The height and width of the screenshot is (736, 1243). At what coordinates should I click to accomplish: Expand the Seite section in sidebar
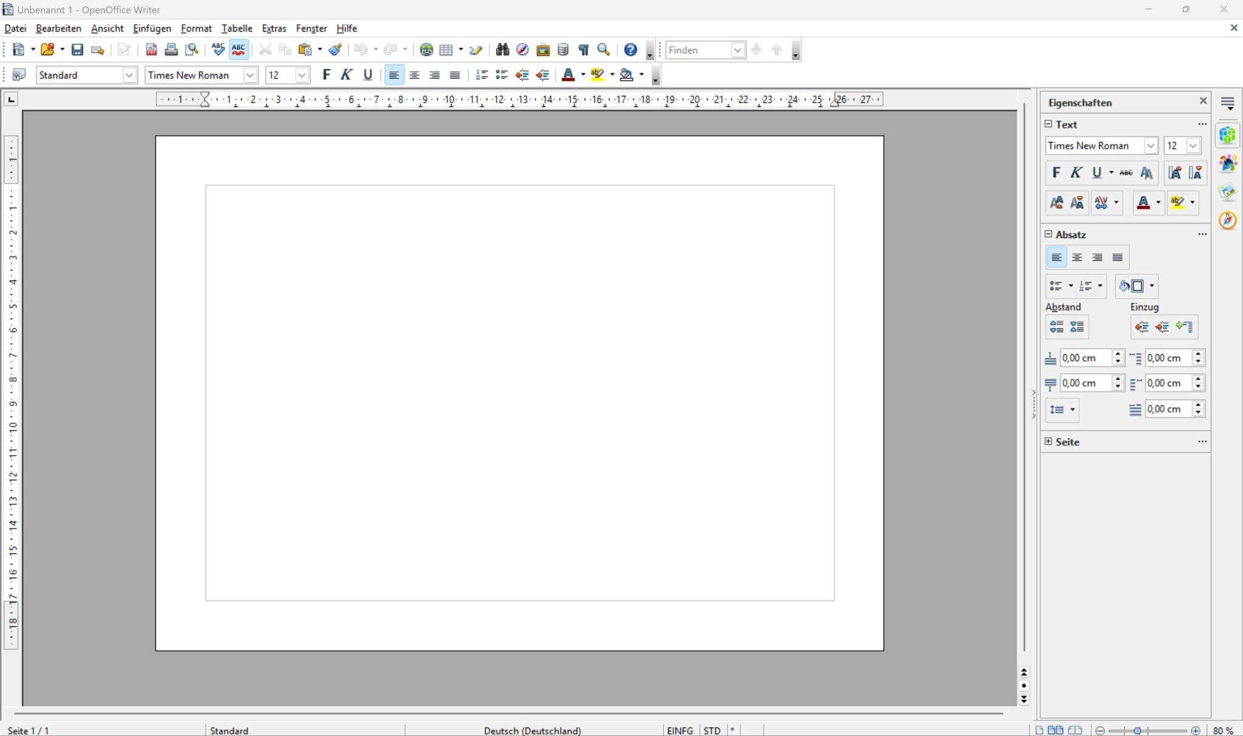coord(1048,442)
